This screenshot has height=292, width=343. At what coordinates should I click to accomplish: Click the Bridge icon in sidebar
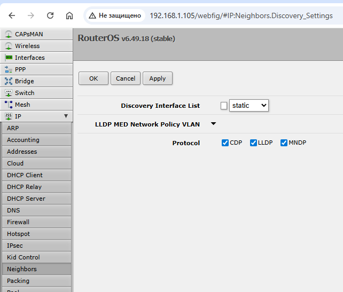(x=9, y=81)
